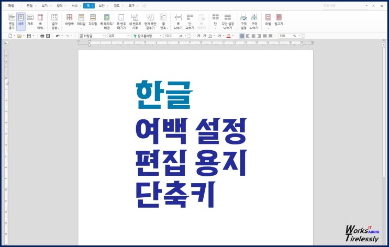Toggle right alignment

[x=259, y=36]
